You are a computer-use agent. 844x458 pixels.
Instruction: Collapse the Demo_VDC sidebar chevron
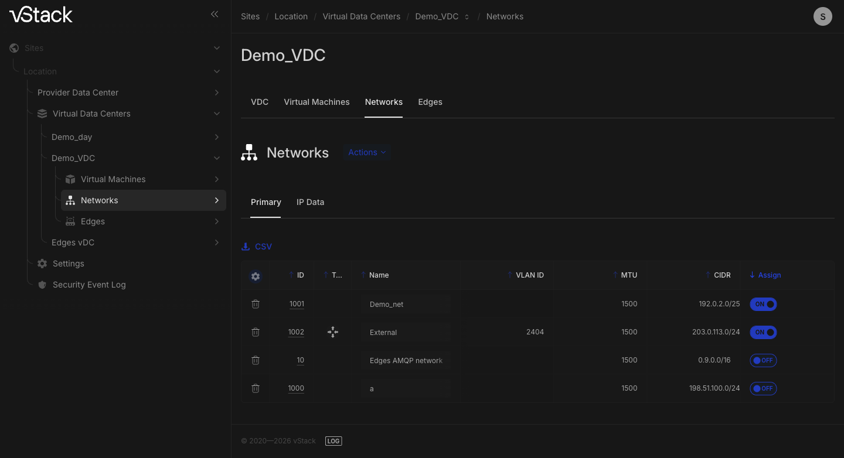pos(217,158)
